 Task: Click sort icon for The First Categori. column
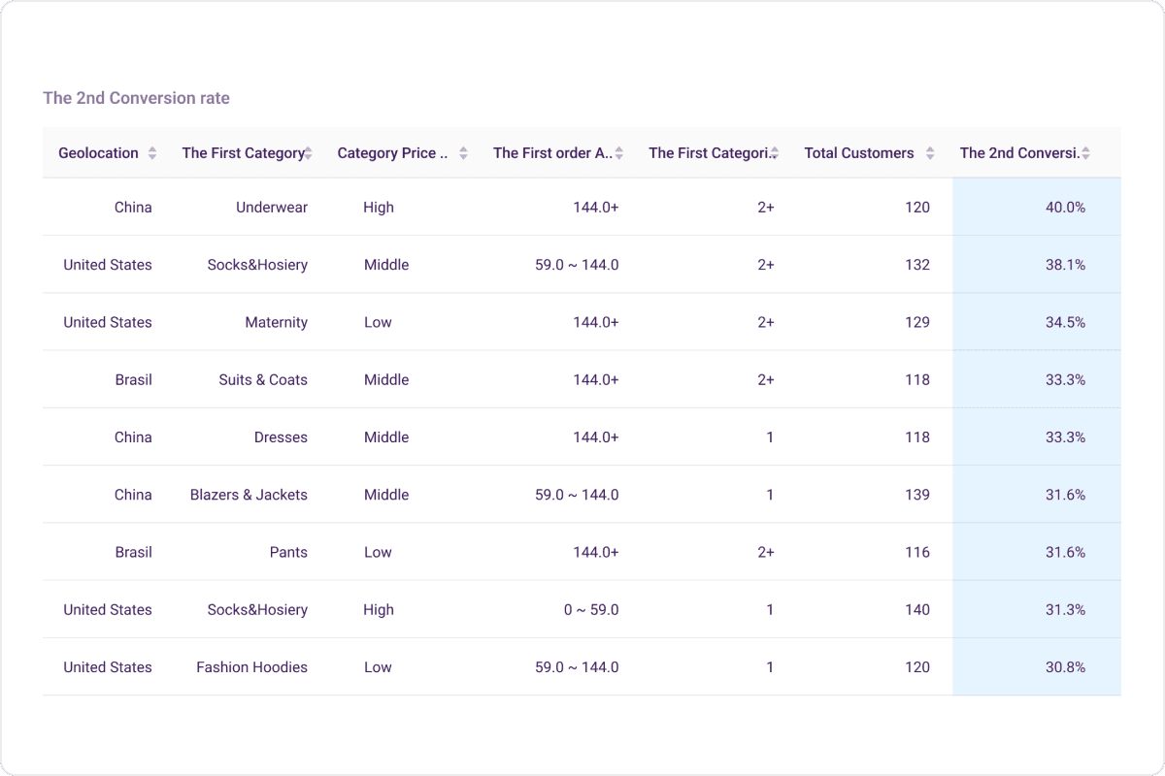774,153
